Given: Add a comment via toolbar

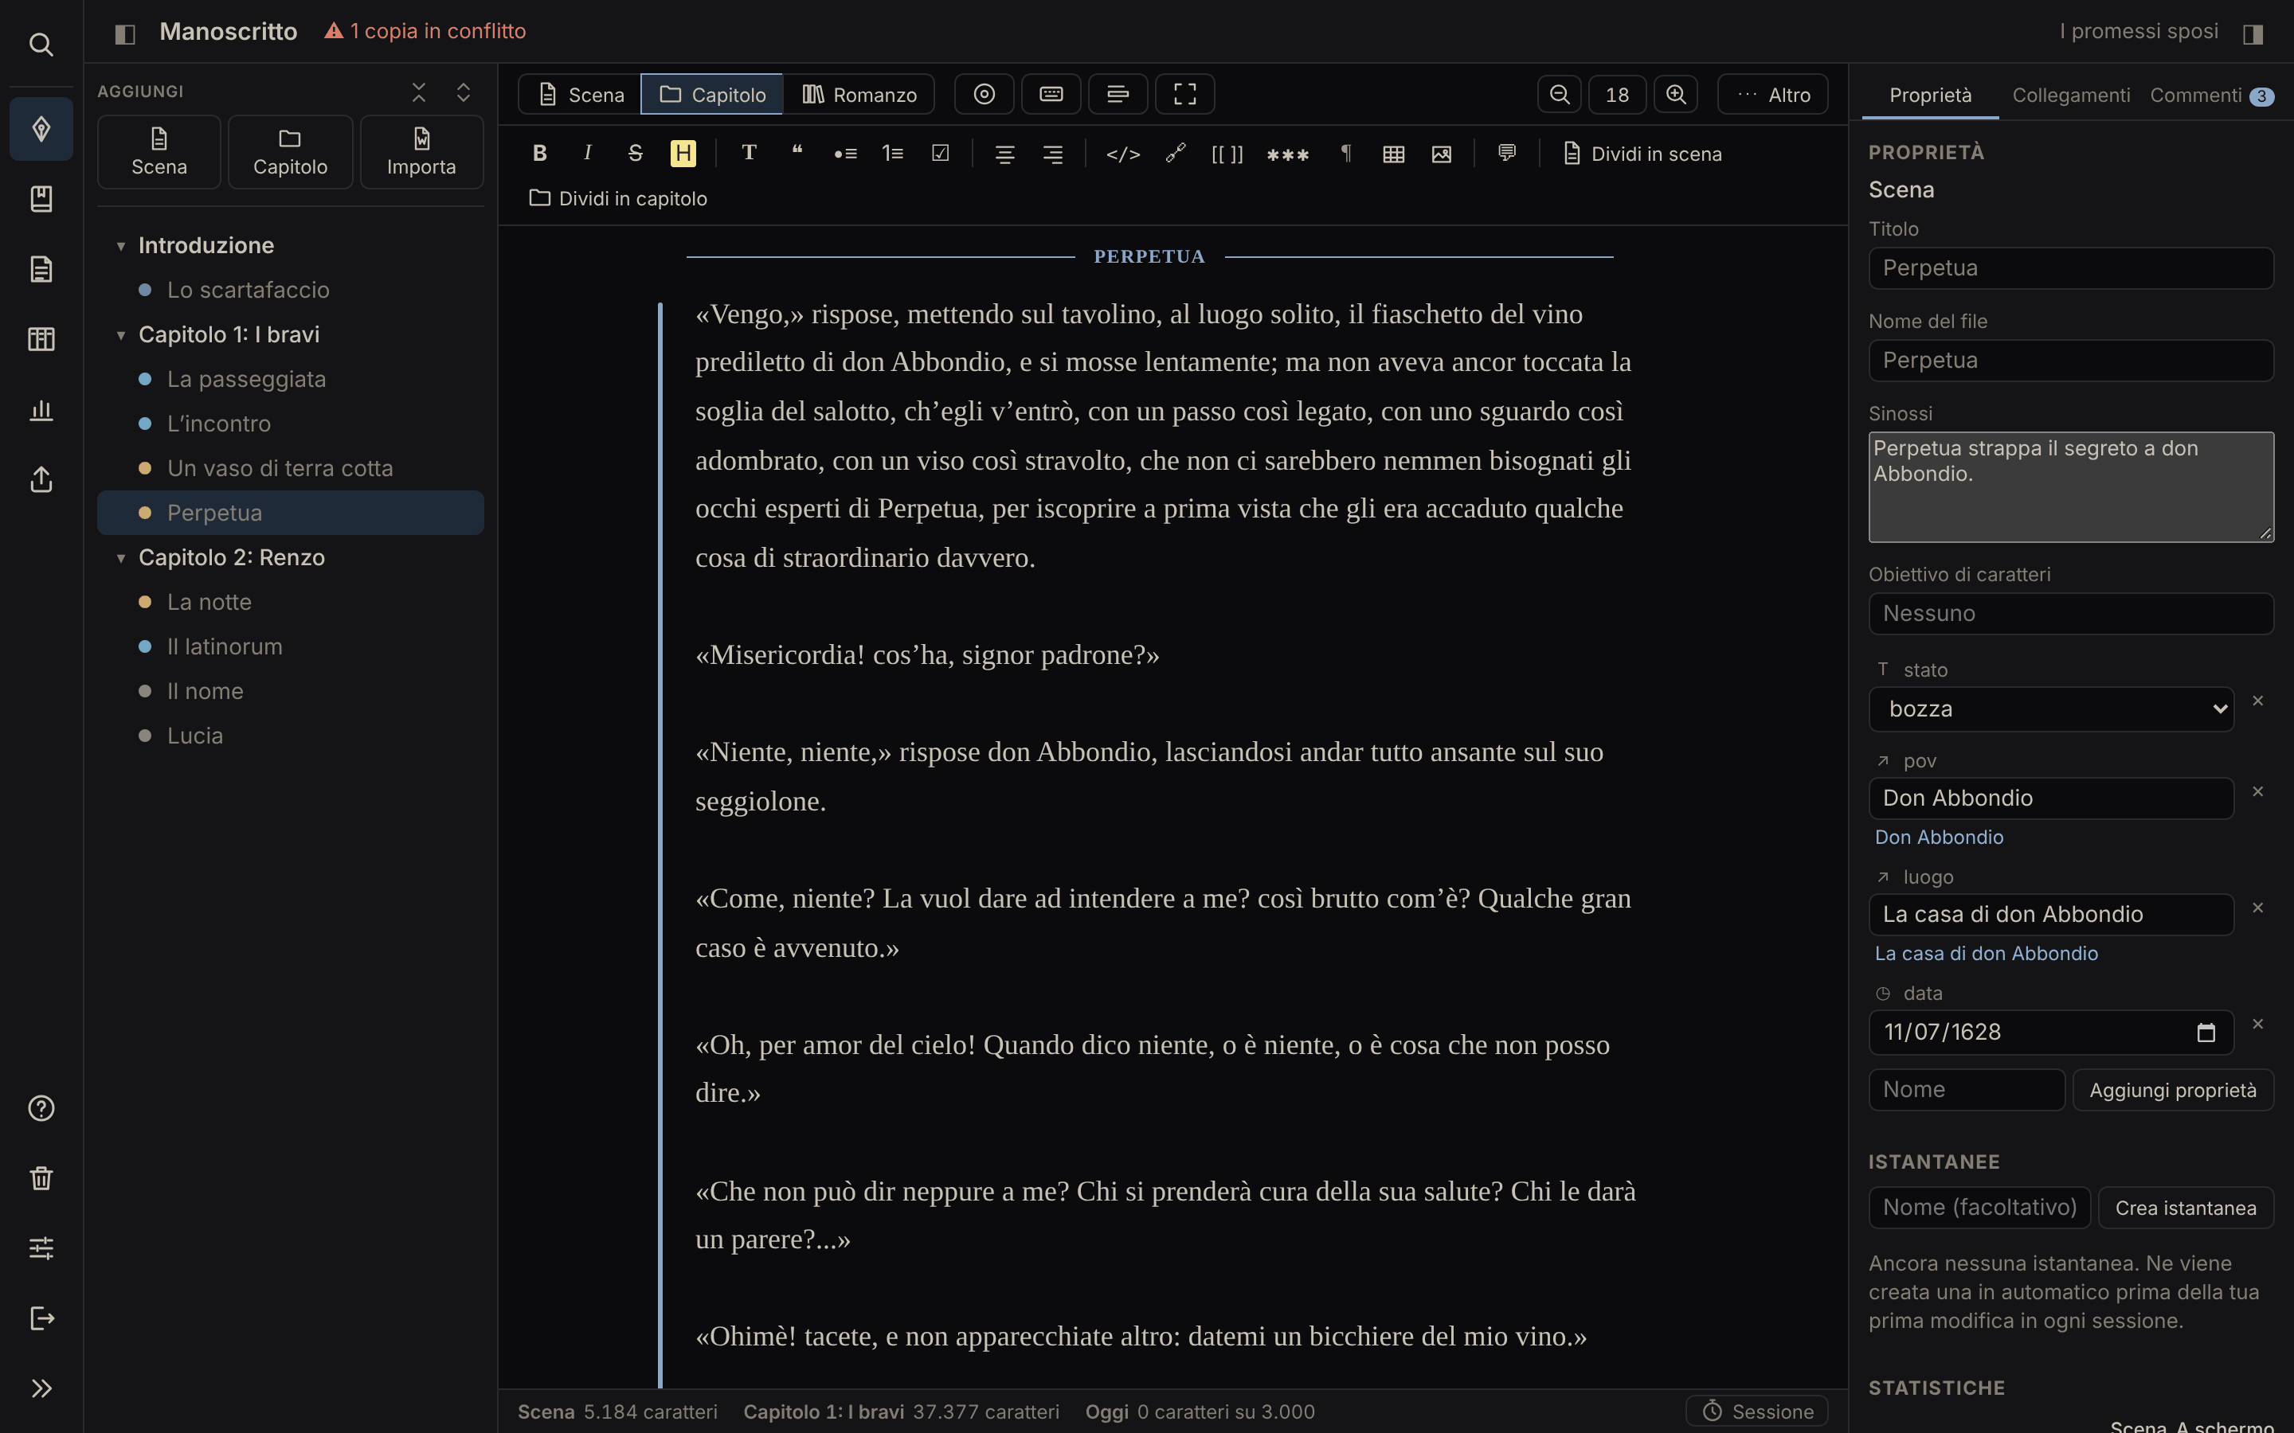Looking at the screenshot, I should click(x=1506, y=154).
